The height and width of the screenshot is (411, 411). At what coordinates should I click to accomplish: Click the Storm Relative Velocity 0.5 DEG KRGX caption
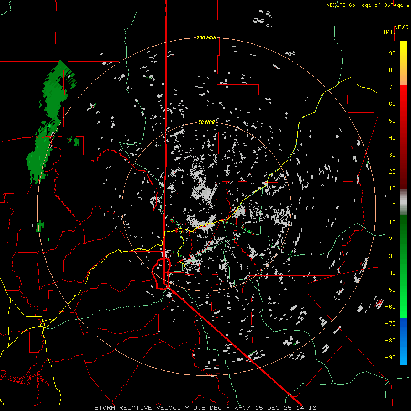tap(205, 408)
